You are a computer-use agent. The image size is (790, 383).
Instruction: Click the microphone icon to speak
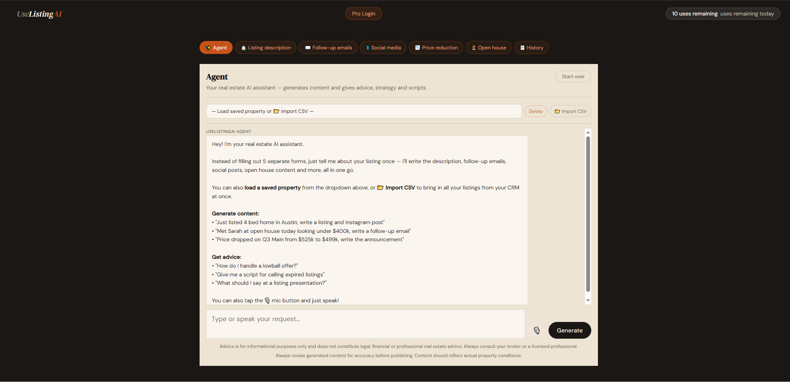536,331
